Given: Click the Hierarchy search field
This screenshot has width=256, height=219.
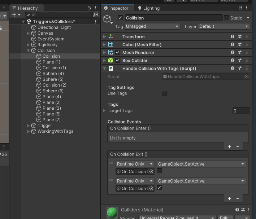Looking at the screenshot, I should [x=60, y=15].
